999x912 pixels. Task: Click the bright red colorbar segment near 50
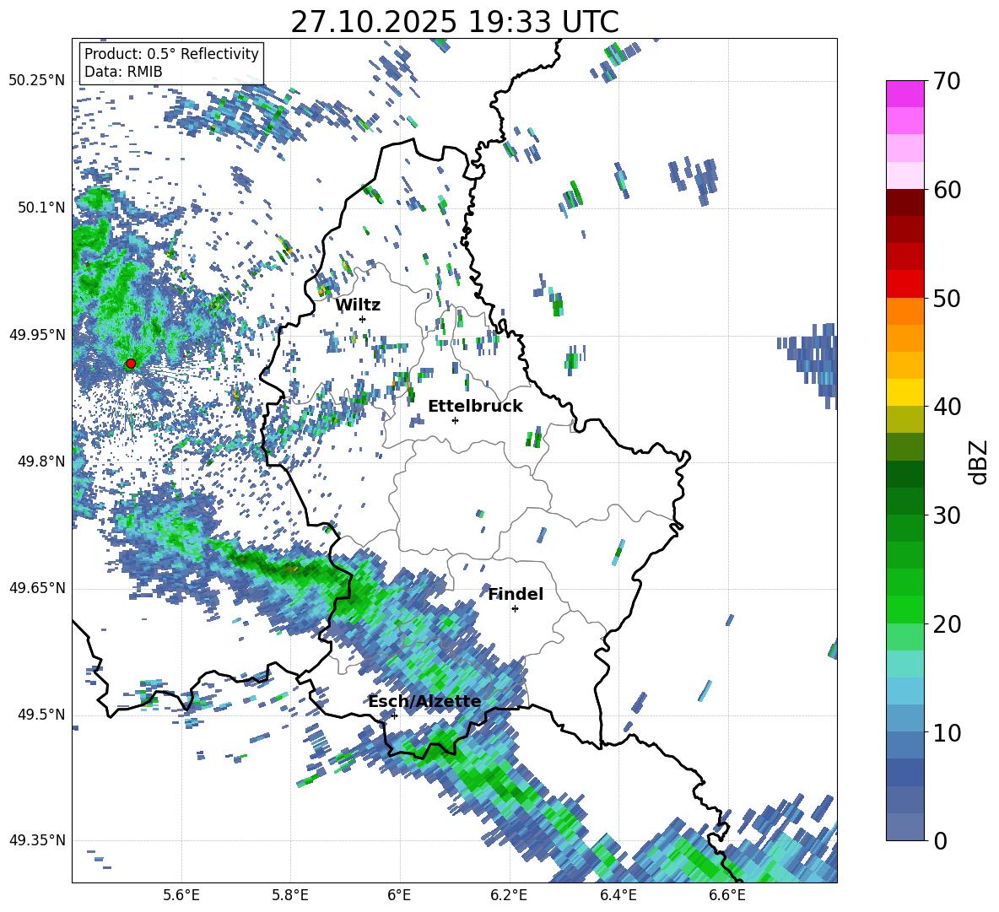point(904,284)
